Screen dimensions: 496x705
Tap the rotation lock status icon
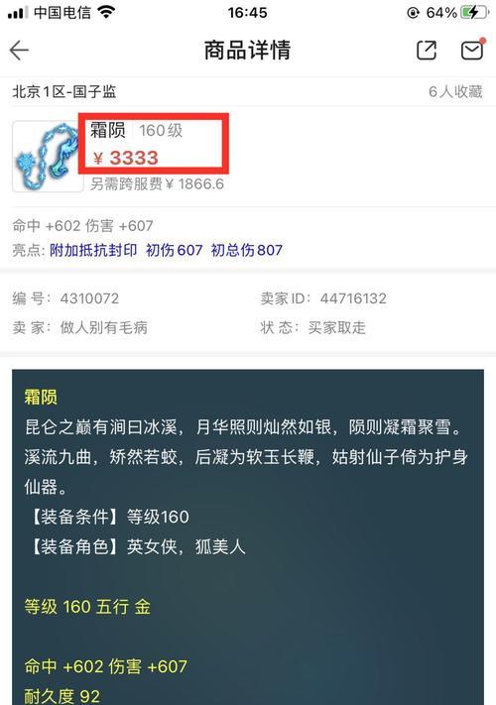[x=414, y=13]
